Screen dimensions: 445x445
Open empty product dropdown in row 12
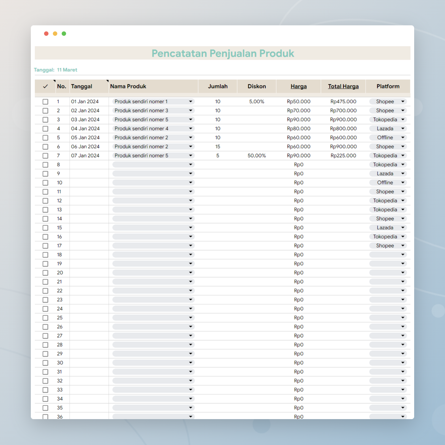click(153, 201)
